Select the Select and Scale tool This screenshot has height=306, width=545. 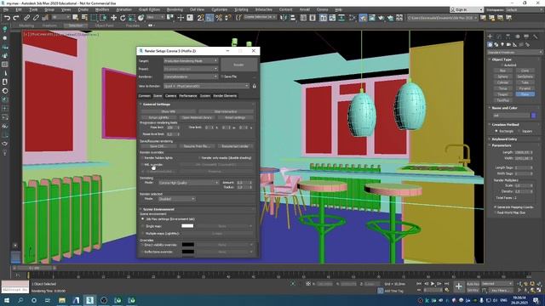(x=132, y=17)
